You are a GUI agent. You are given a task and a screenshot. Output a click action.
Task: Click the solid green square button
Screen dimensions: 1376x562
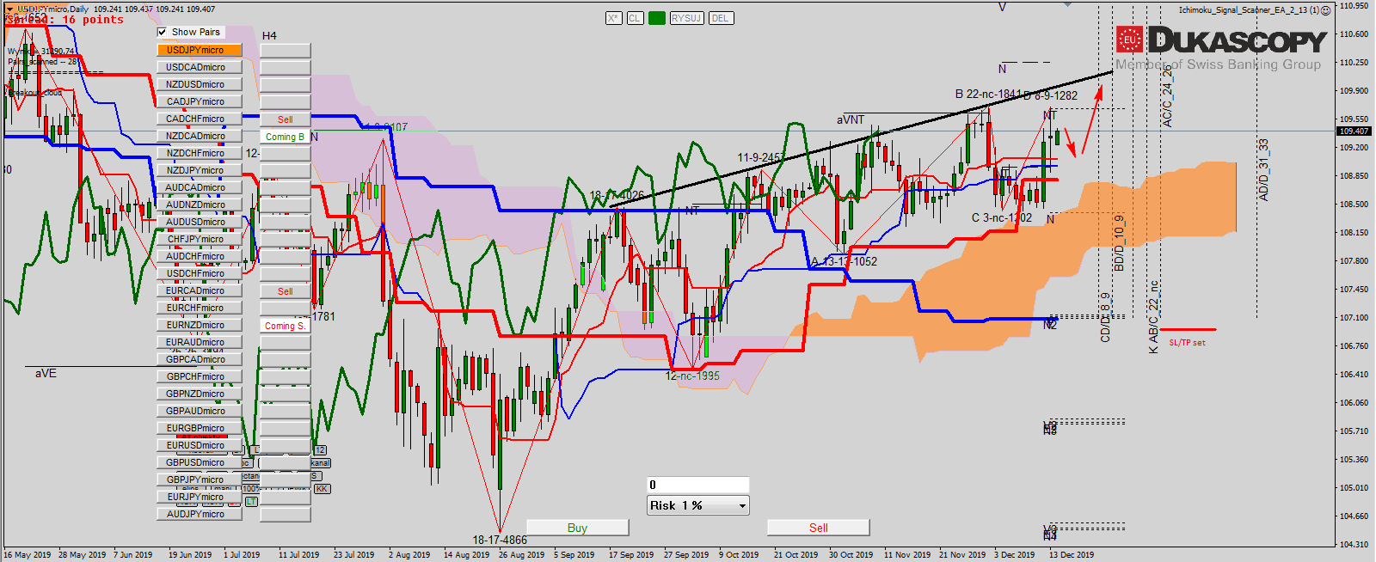(x=657, y=18)
